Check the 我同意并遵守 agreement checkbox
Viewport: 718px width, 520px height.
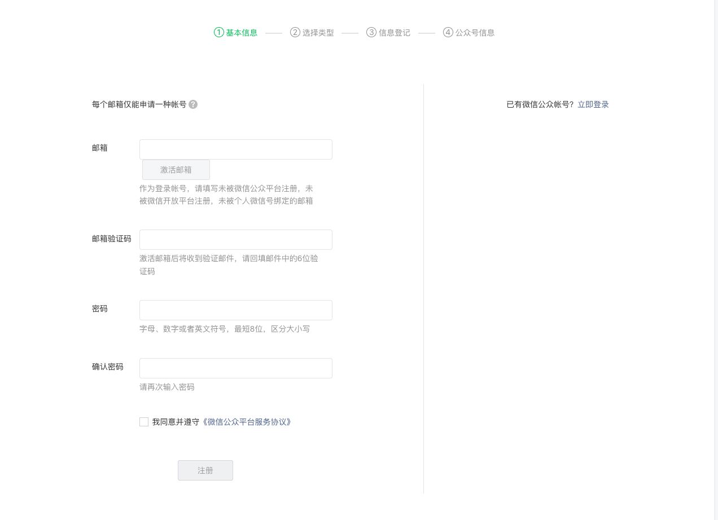click(143, 421)
